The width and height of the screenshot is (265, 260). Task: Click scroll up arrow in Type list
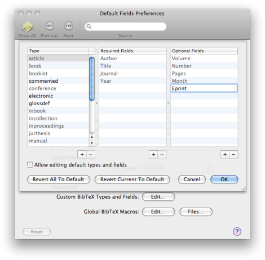point(92,137)
